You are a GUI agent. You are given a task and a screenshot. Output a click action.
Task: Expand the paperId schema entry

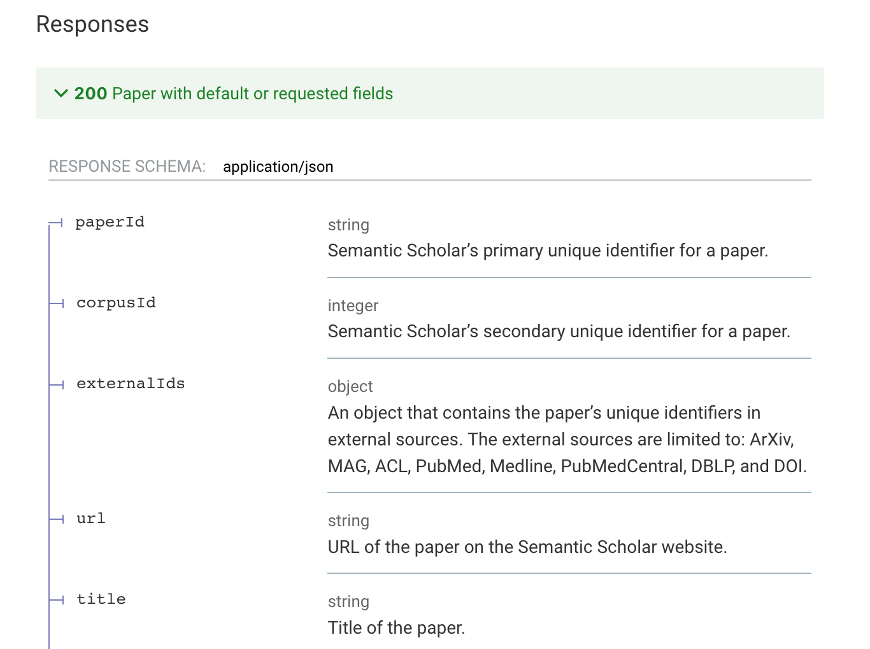[110, 222]
